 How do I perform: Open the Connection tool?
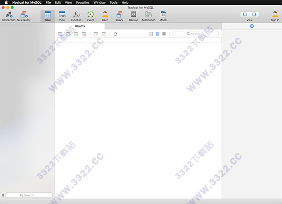click(8, 16)
